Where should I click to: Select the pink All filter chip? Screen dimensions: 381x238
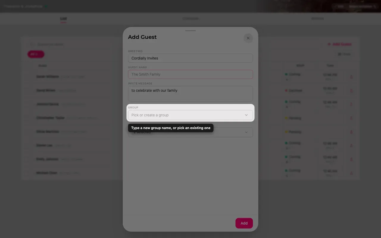(36, 54)
